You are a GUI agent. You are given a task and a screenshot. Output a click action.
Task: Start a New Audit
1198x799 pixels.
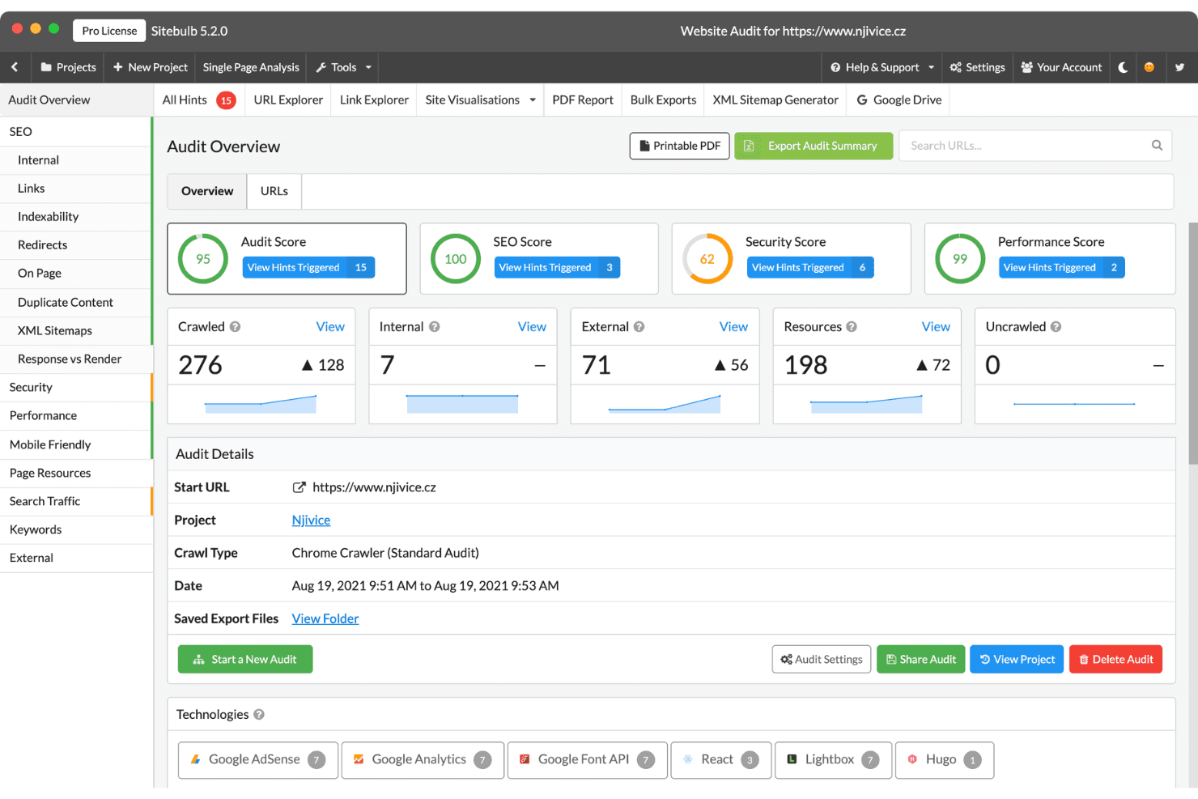point(245,660)
